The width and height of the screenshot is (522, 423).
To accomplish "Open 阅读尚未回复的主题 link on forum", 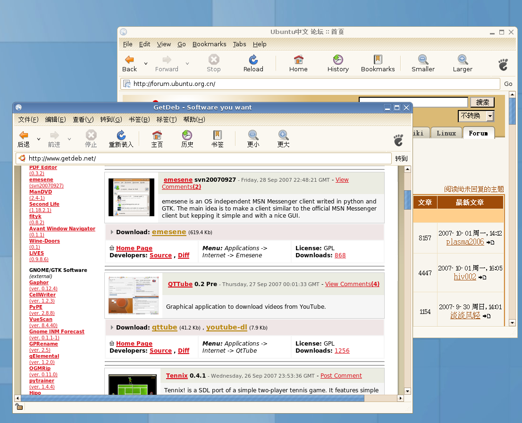I will coord(474,189).
